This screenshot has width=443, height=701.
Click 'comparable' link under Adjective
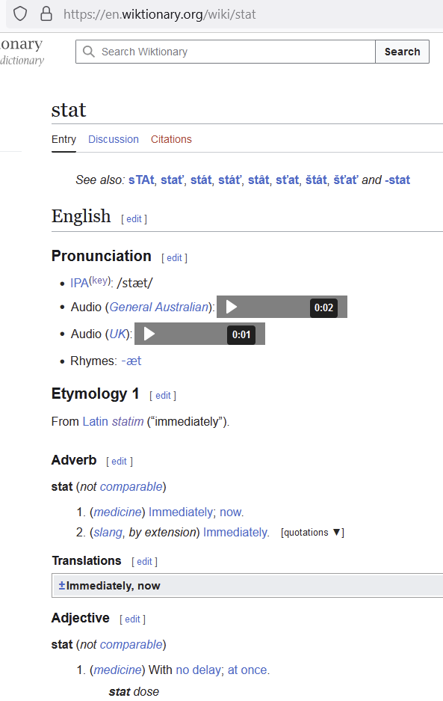coord(131,644)
